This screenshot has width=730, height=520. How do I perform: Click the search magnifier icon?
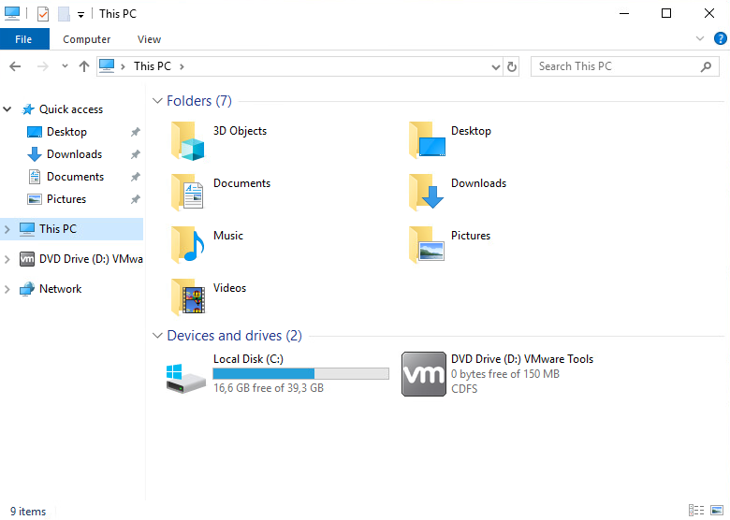[x=707, y=67]
